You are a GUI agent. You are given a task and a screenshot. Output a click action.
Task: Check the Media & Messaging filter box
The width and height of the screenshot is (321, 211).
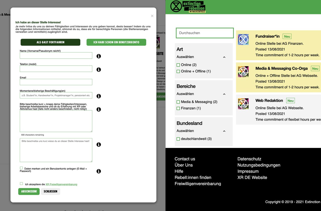(x=178, y=102)
